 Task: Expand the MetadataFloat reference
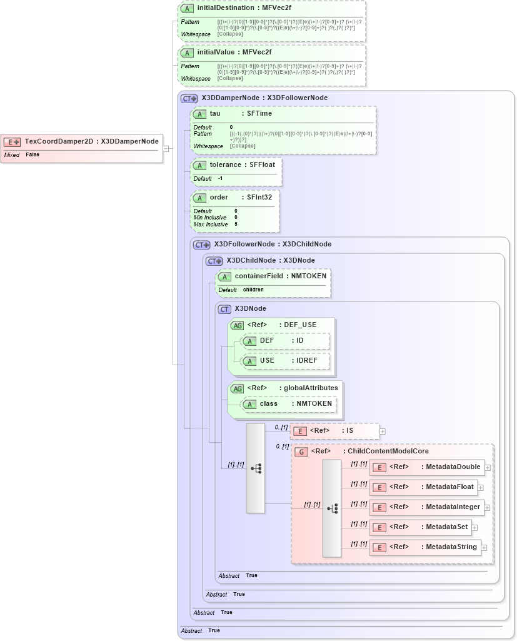(x=481, y=488)
